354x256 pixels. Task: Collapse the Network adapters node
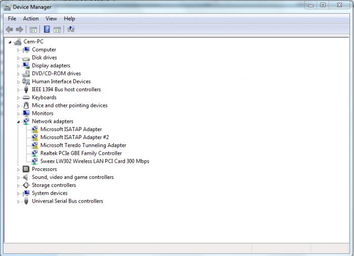(18, 122)
